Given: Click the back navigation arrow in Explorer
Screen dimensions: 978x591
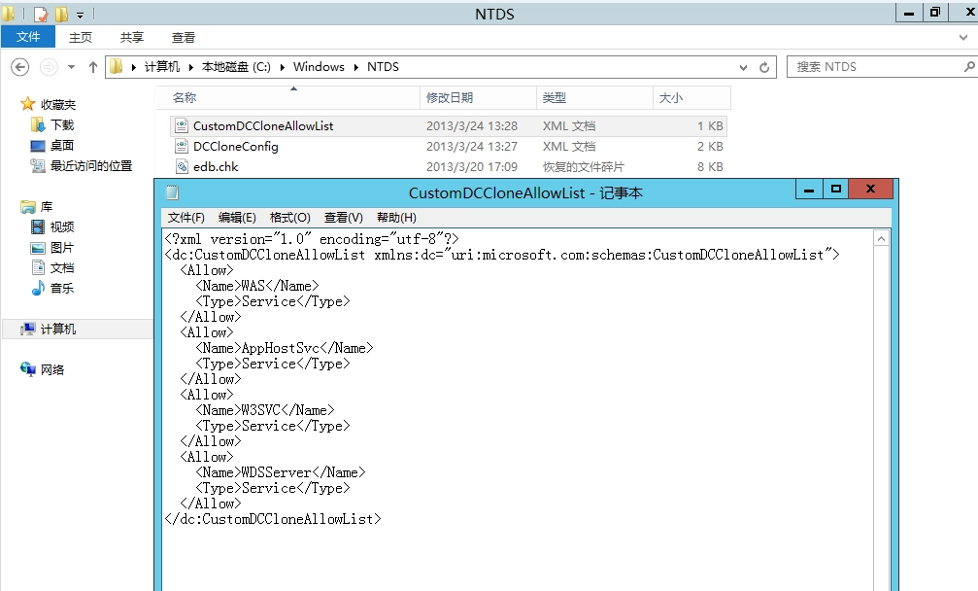Looking at the screenshot, I should [20, 67].
